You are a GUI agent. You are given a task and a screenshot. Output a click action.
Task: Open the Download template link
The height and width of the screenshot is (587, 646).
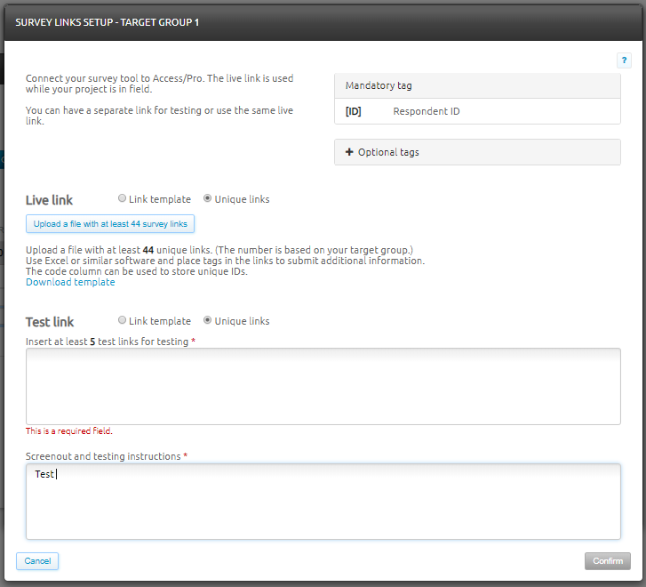point(70,282)
